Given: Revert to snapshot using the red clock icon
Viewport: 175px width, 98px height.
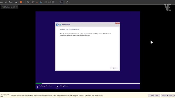Looking at the screenshot, I should click(x=37, y=2).
